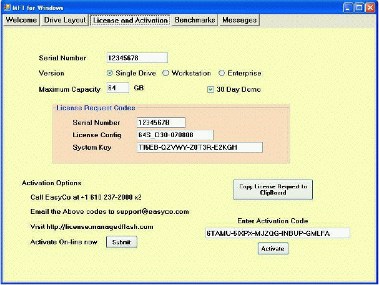Click the Activate button
Screen dimensions: 379x285
pyautogui.click(x=273, y=249)
